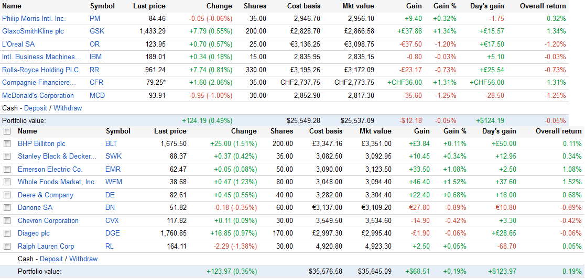Select the Danone SA row checkbox

click(x=7, y=208)
